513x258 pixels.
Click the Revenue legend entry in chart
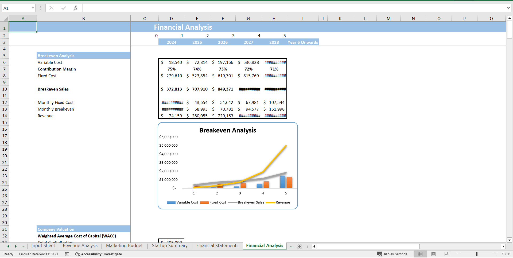point(278,202)
